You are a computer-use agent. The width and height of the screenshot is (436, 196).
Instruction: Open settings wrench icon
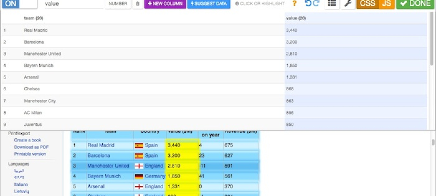point(348,4)
